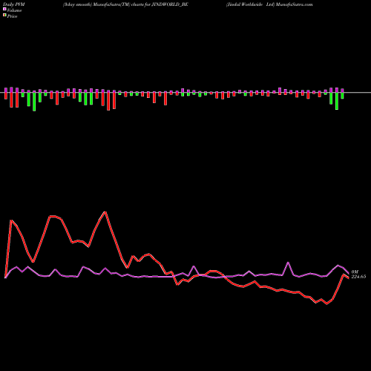
Task: Select the 'Volume' legend label
Action: pyautogui.click(x=14, y=10)
